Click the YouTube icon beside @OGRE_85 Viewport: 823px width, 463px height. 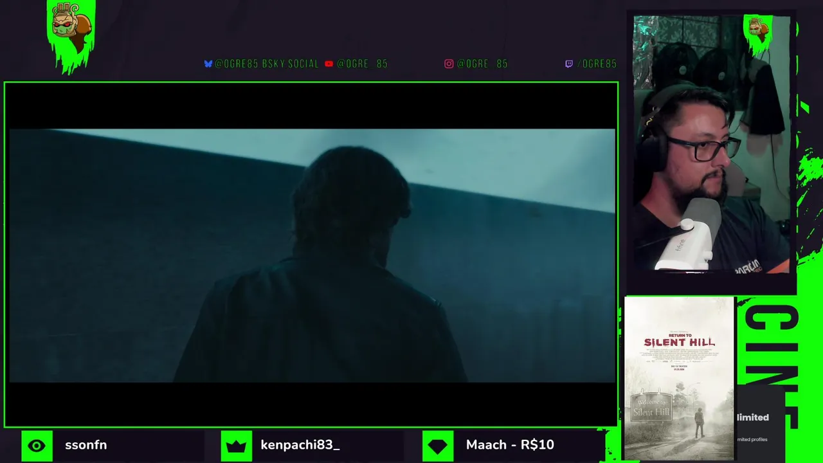tap(329, 64)
